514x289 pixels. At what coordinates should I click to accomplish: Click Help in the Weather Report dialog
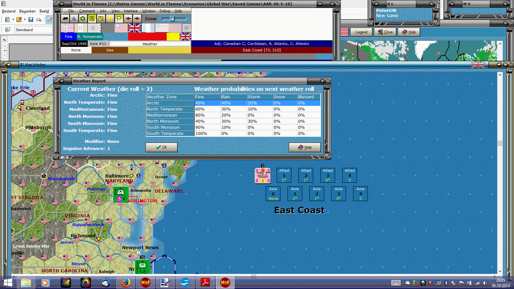pyautogui.click(x=305, y=147)
